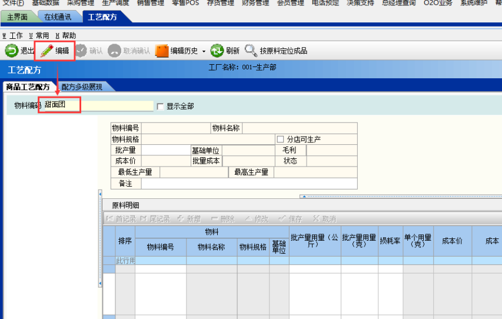Open the 存货管理 menu

point(221,3)
